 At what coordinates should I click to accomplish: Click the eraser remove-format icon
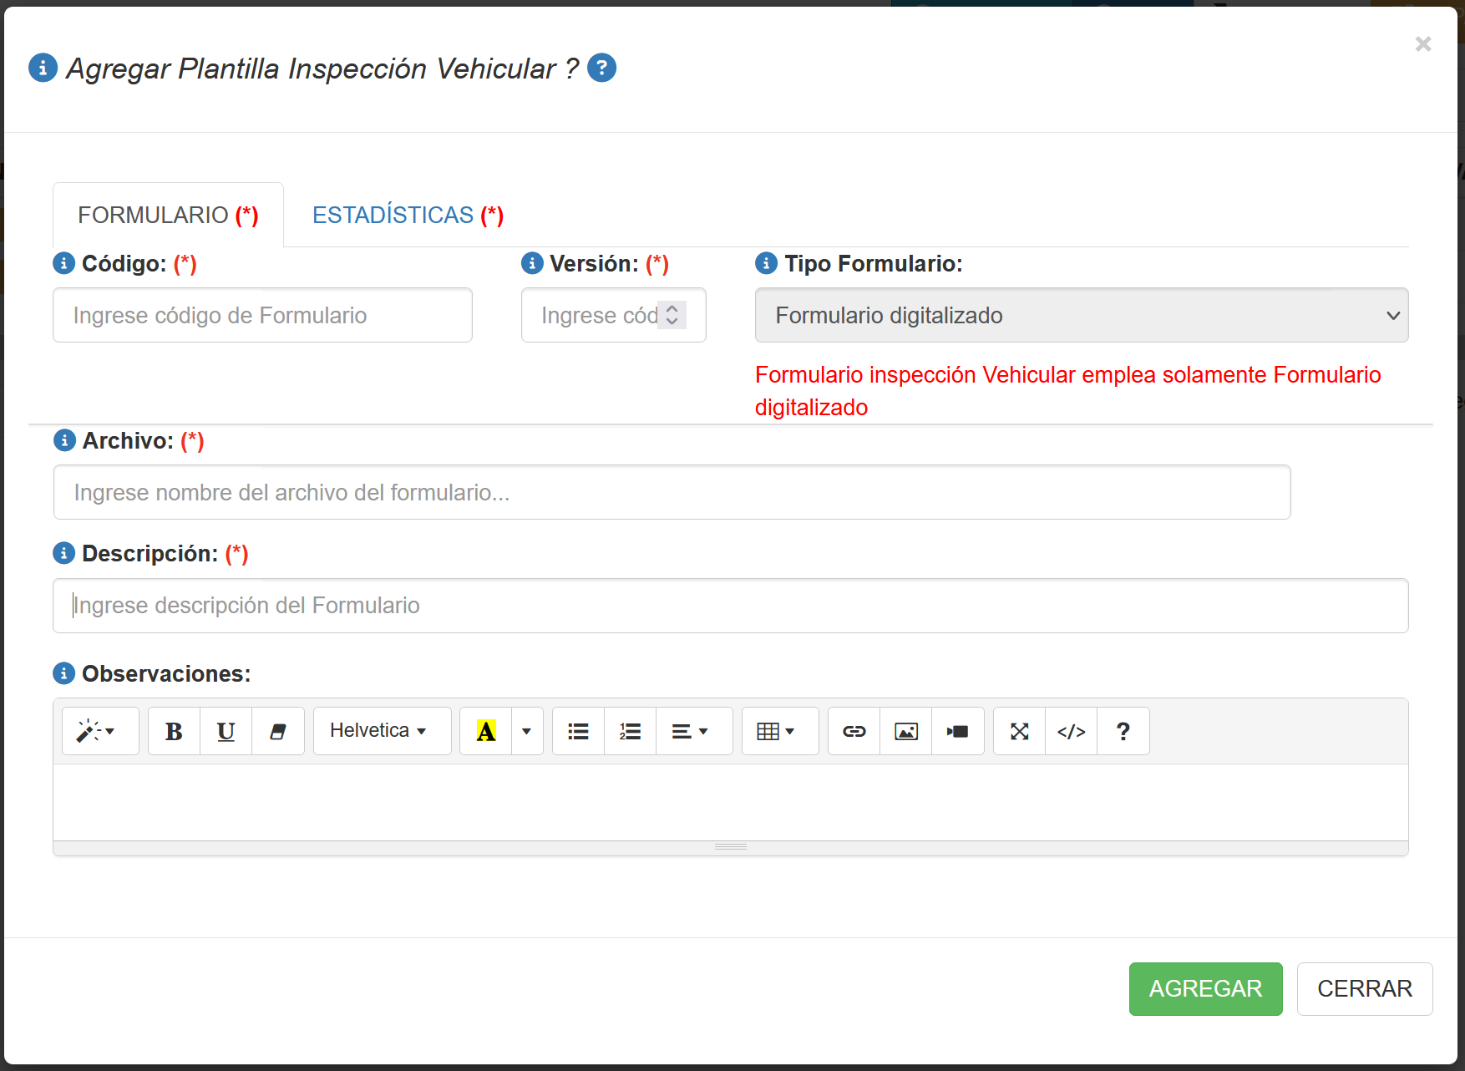tap(278, 732)
